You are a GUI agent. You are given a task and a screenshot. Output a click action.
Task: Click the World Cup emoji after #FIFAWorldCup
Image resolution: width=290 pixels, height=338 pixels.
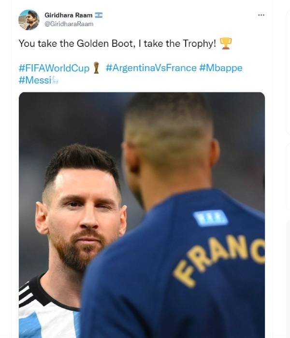point(97,68)
